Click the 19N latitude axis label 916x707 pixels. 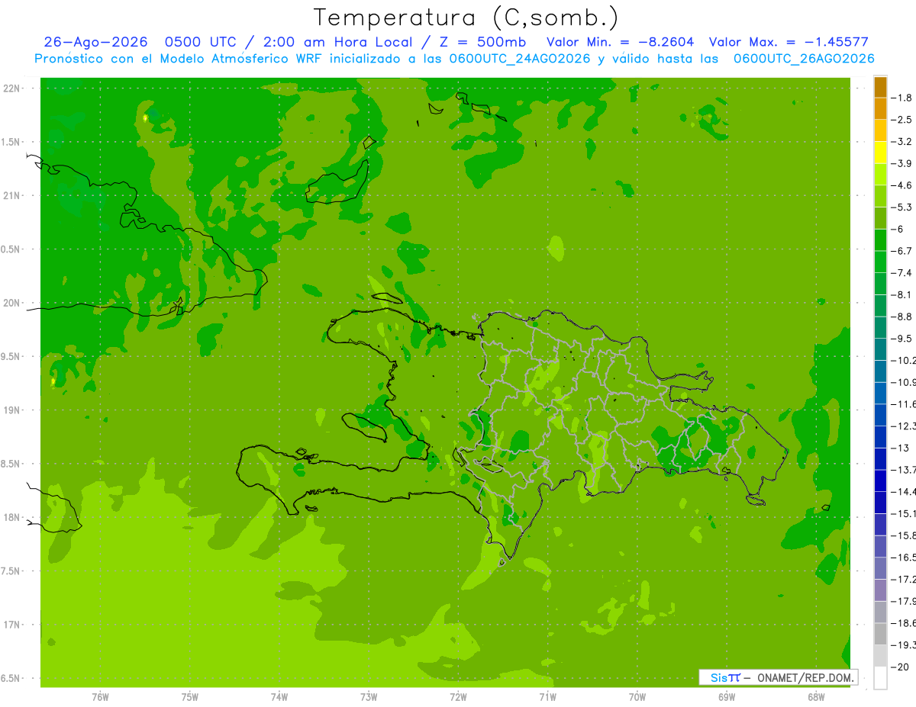click(x=11, y=410)
